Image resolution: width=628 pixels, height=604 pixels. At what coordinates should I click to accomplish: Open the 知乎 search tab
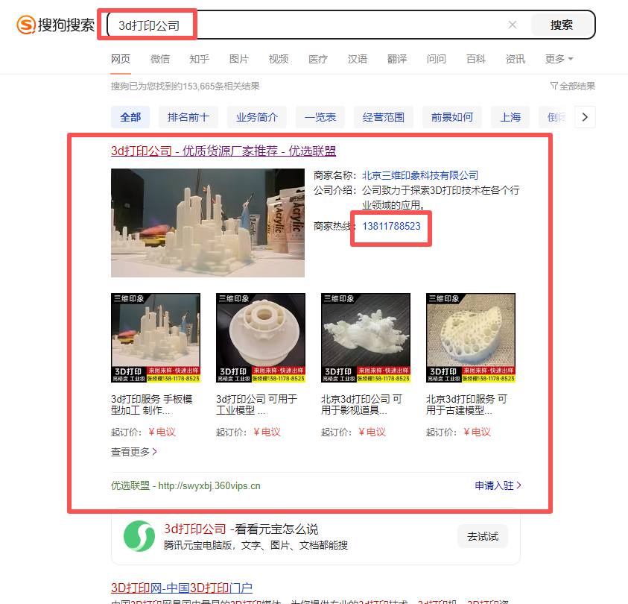(x=200, y=59)
